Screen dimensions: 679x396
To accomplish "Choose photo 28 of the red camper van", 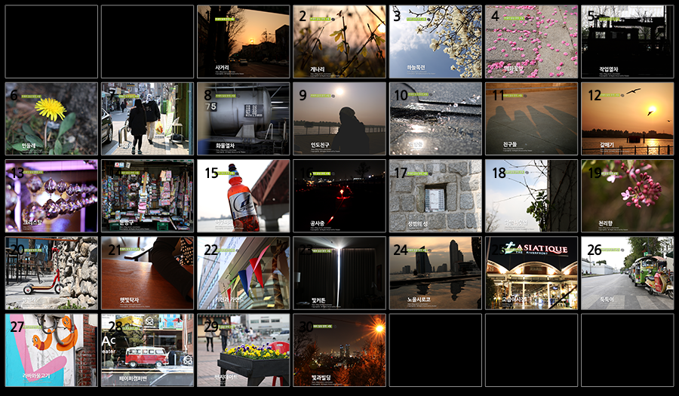I will coord(147,350).
